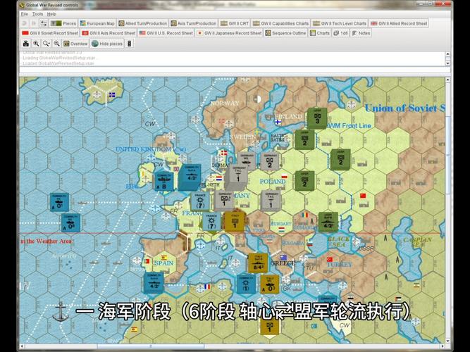Open GW II Allied Record Sheet
Screen dimensions: 470x352
pyautogui.click(x=399, y=23)
